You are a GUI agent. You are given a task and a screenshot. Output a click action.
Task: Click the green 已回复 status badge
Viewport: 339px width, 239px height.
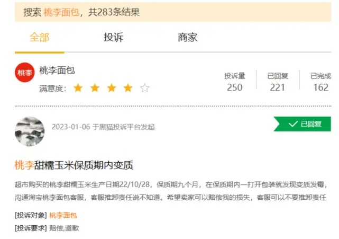pyautogui.click(x=303, y=124)
